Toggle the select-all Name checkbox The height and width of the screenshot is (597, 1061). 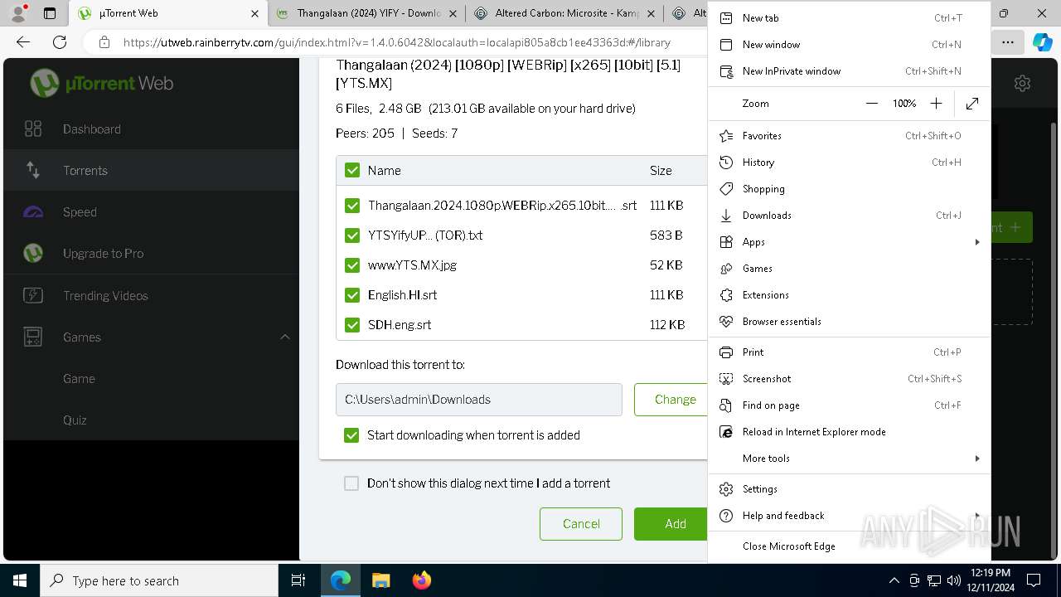tap(352, 170)
